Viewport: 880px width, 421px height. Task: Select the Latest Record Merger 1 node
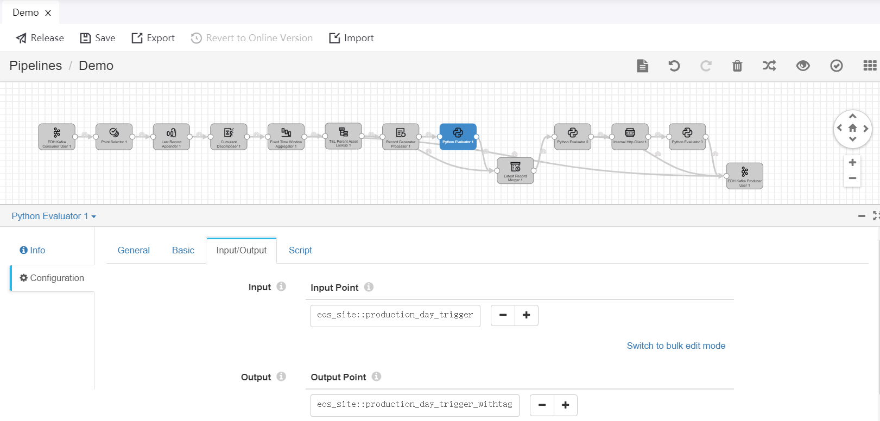515,171
